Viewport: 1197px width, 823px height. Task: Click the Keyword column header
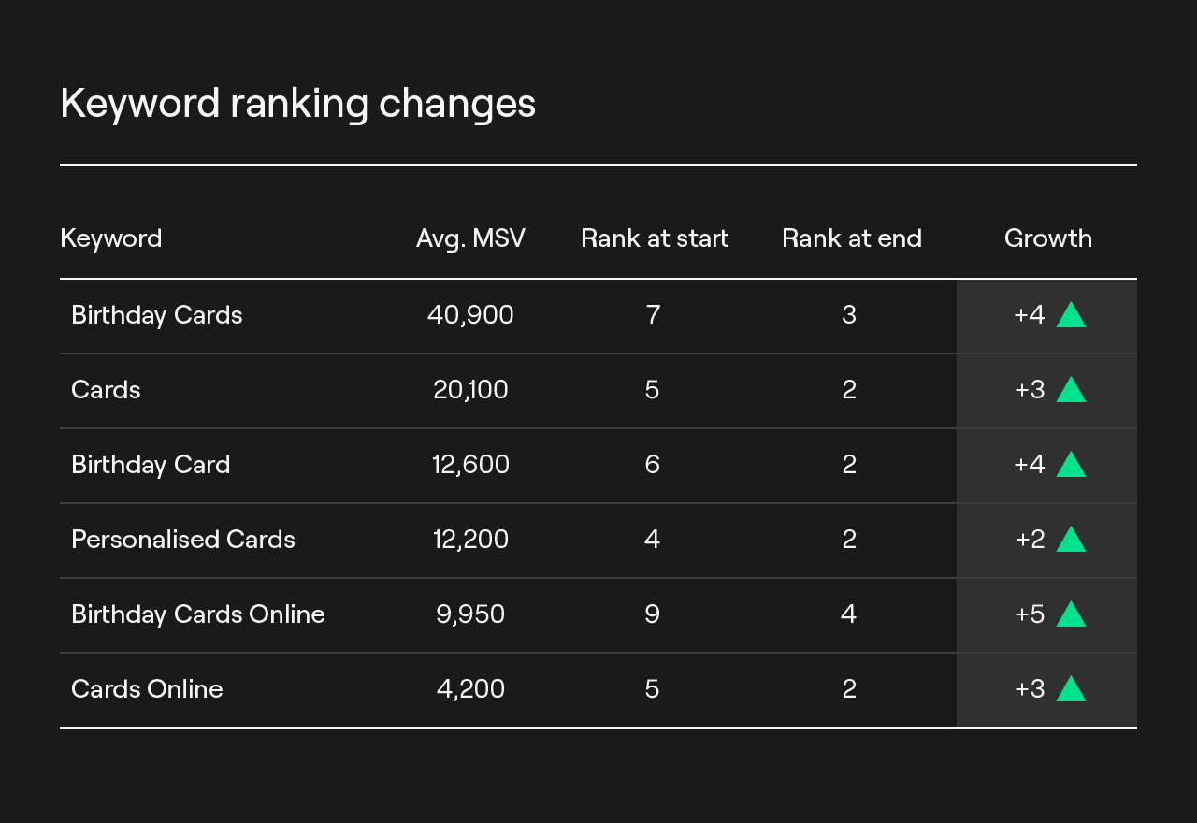coord(110,238)
